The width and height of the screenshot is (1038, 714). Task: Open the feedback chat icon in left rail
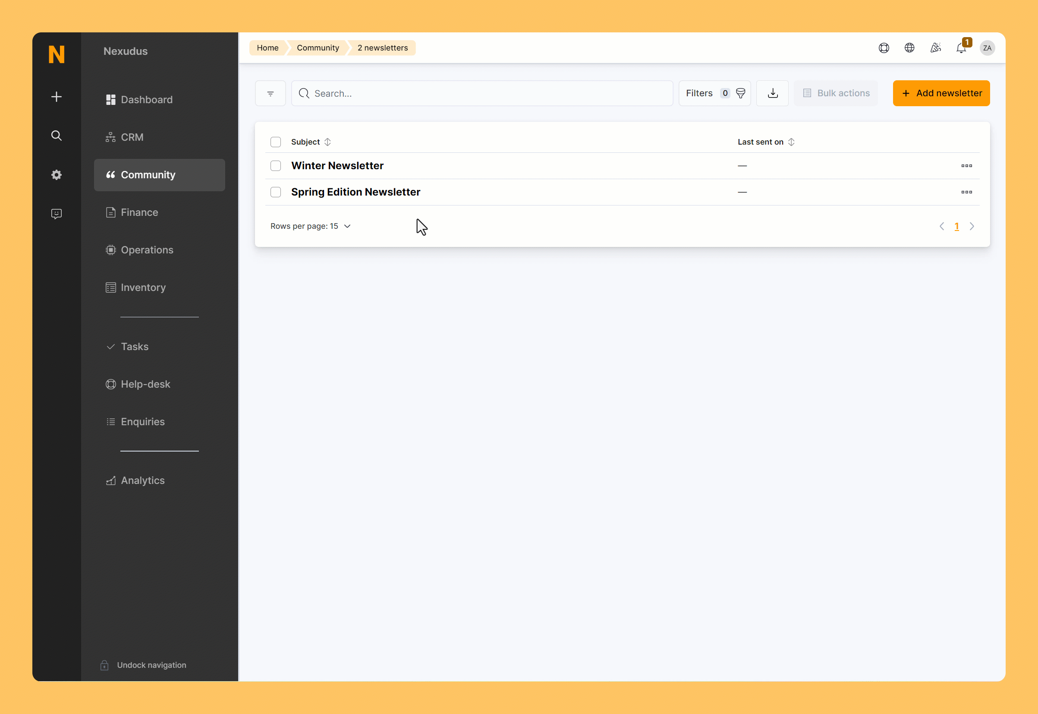click(x=57, y=213)
